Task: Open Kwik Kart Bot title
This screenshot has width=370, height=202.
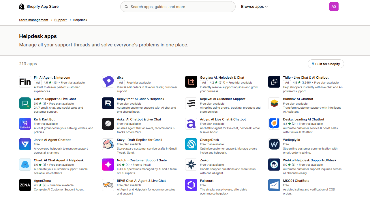Action: [44, 119]
